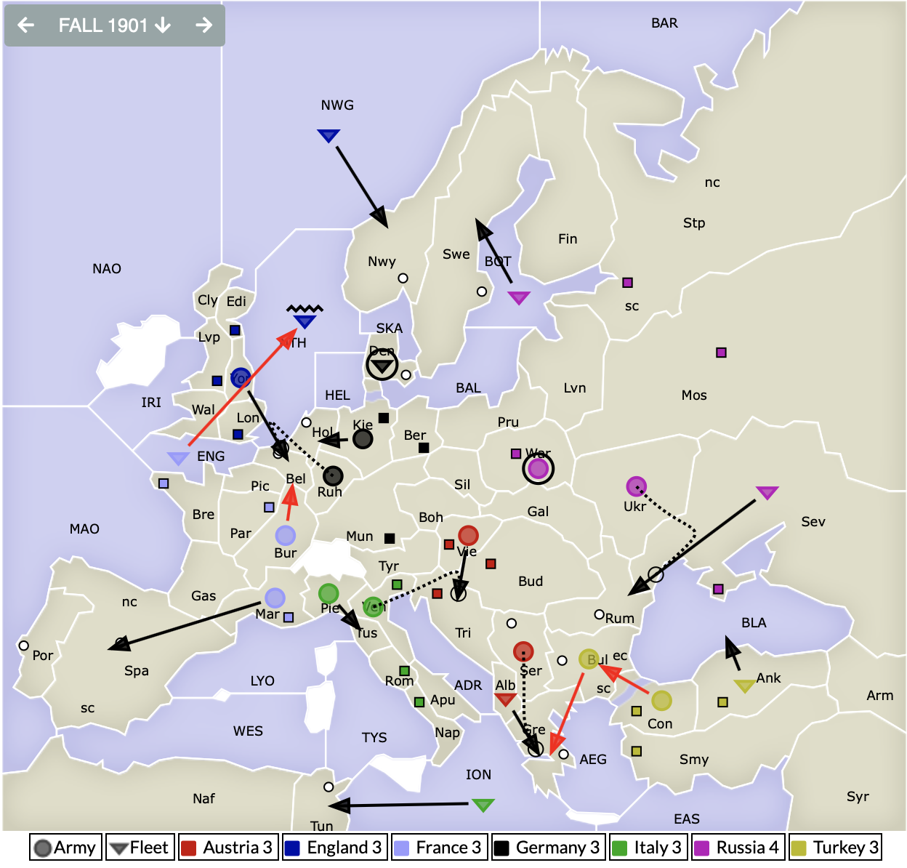Click the Munich supply center square
Viewport: 907px width, 868px height.
[390, 539]
